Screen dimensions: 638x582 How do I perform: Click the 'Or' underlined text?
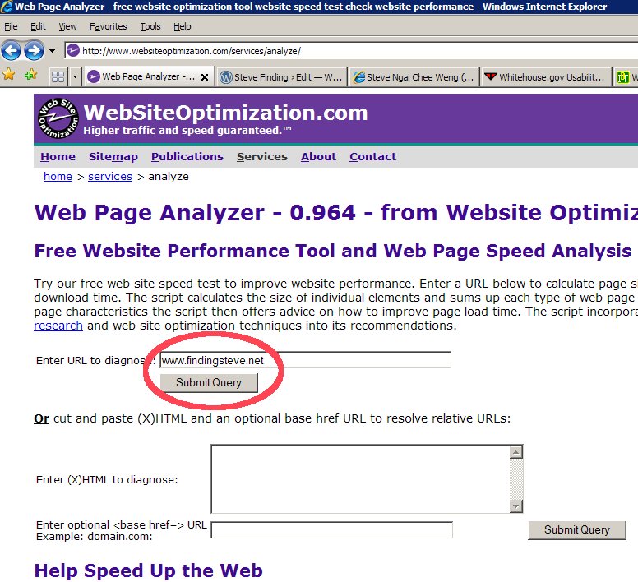click(41, 418)
